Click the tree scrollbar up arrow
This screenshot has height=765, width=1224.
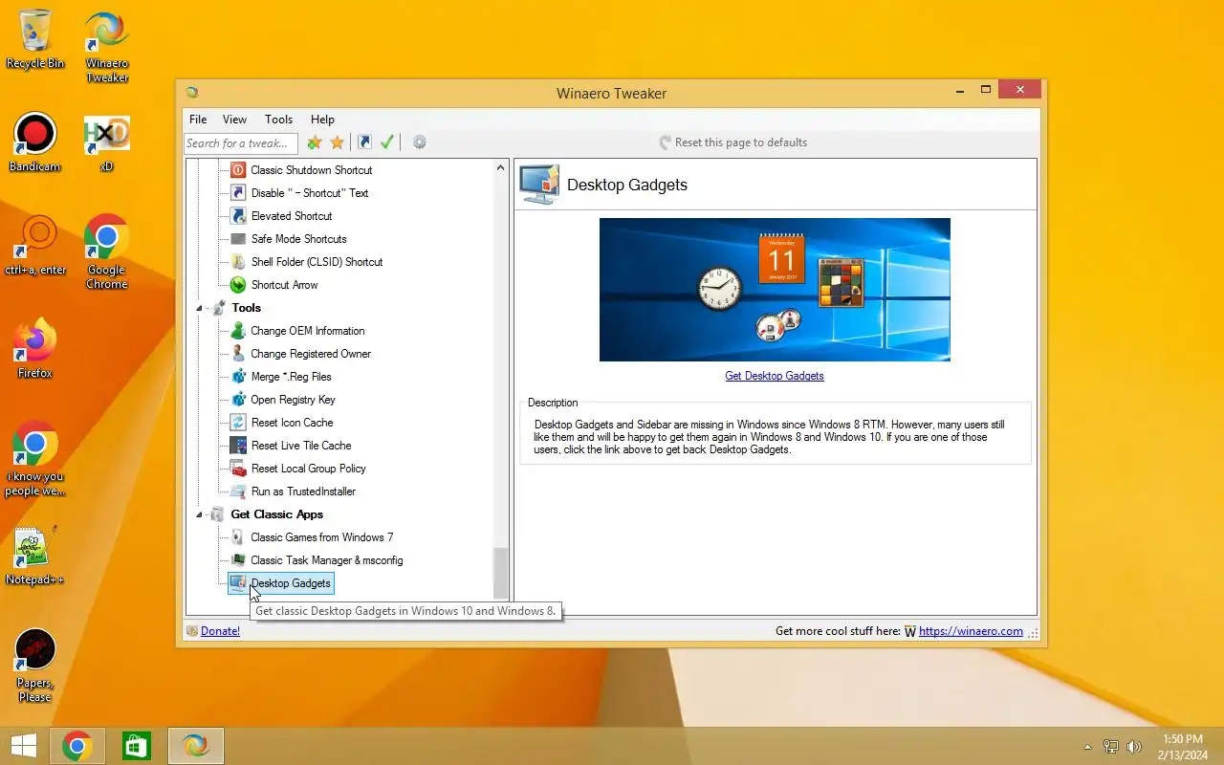[500, 168]
